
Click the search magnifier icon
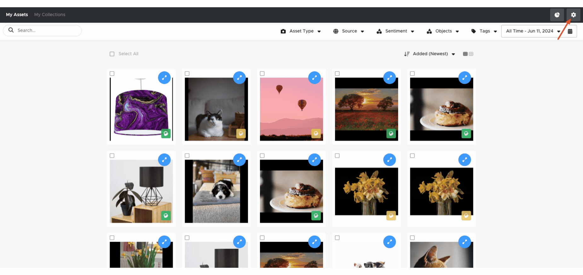click(x=11, y=30)
